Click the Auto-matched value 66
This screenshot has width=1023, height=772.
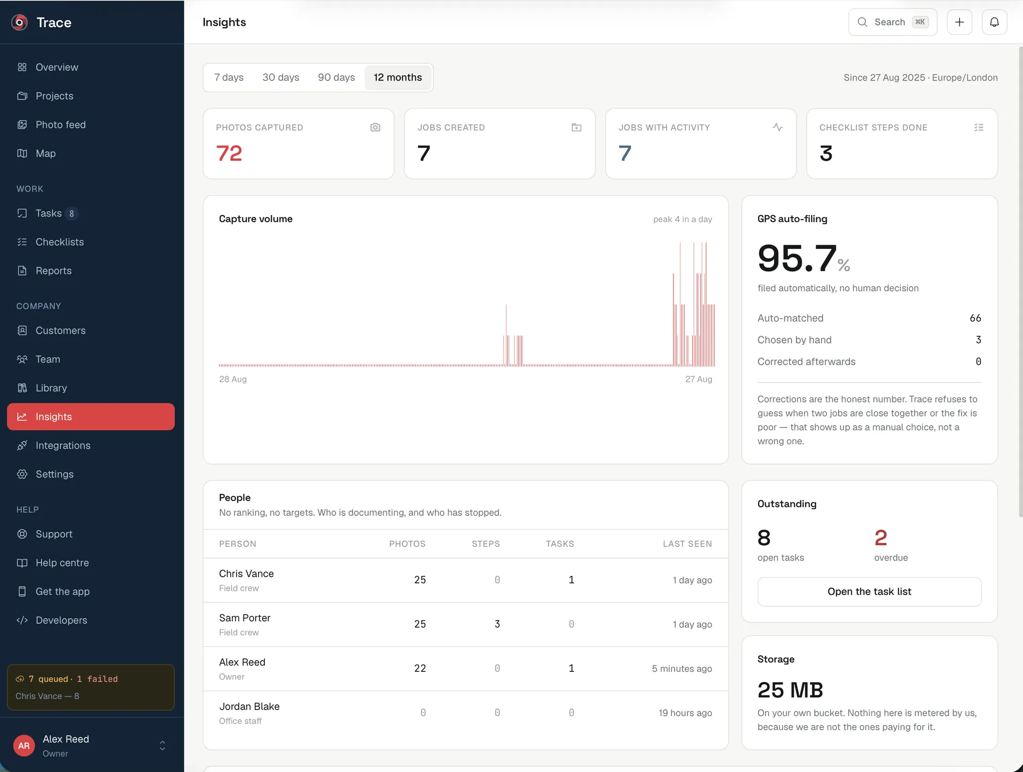[x=975, y=318]
